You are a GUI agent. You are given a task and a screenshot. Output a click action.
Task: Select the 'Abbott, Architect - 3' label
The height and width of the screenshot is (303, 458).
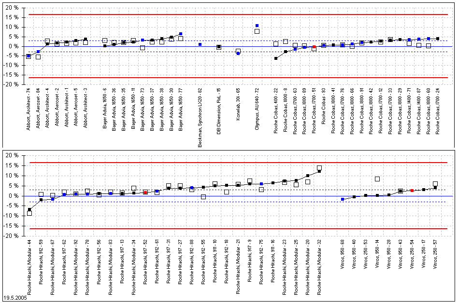[x=86, y=108]
